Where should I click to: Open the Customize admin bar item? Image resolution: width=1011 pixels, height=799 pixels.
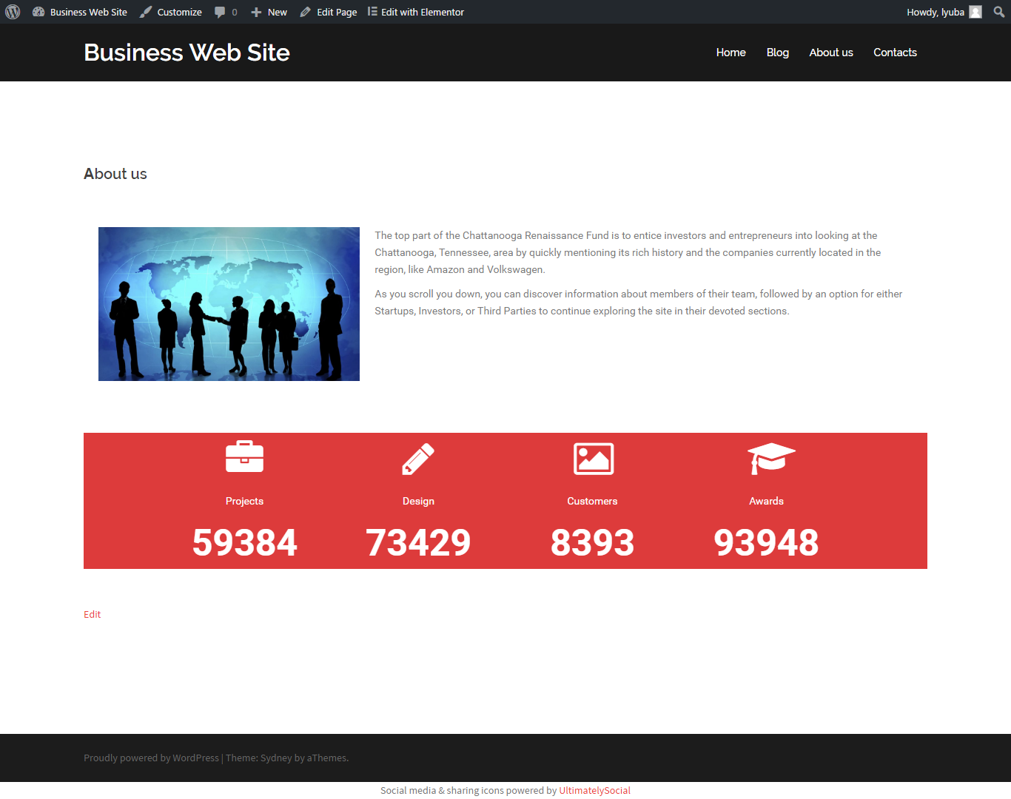click(x=171, y=12)
